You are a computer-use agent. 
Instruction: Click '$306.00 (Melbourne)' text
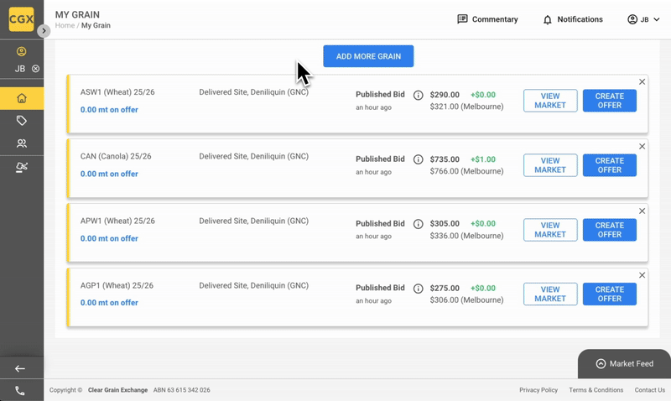[467, 300]
